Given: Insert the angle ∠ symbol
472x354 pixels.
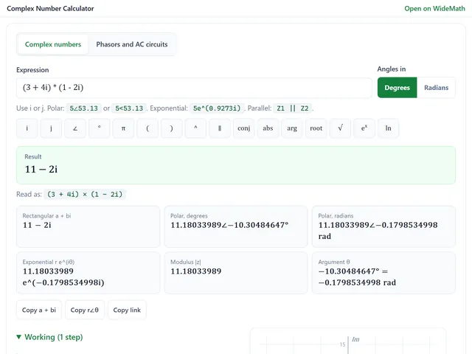Looking at the screenshot, I should (75, 128).
